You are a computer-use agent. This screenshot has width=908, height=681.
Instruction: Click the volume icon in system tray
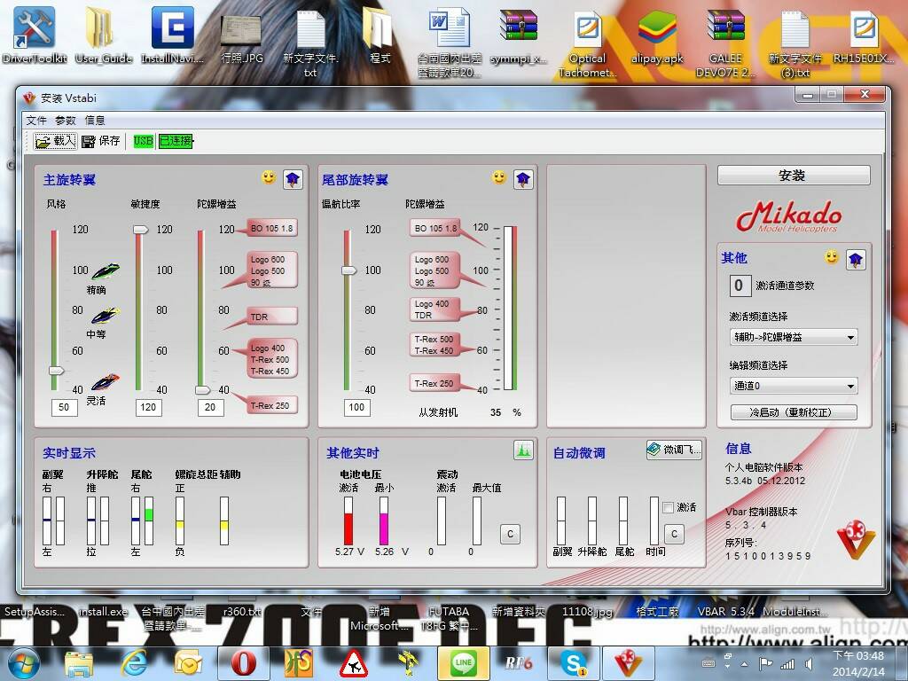tap(809, 664)
